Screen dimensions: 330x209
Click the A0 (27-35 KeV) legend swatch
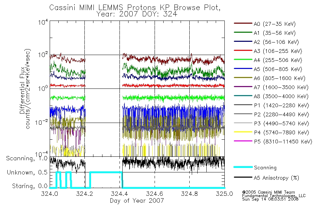point(243,23)
